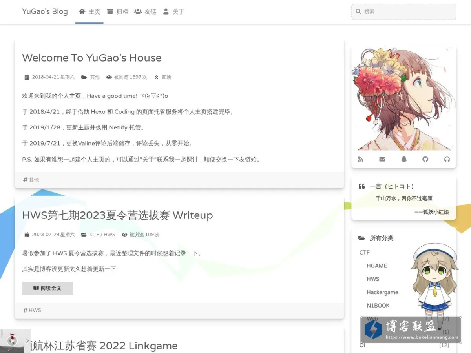Click the avatar profile image
The image size is (471, 353).
click(404, 98)
